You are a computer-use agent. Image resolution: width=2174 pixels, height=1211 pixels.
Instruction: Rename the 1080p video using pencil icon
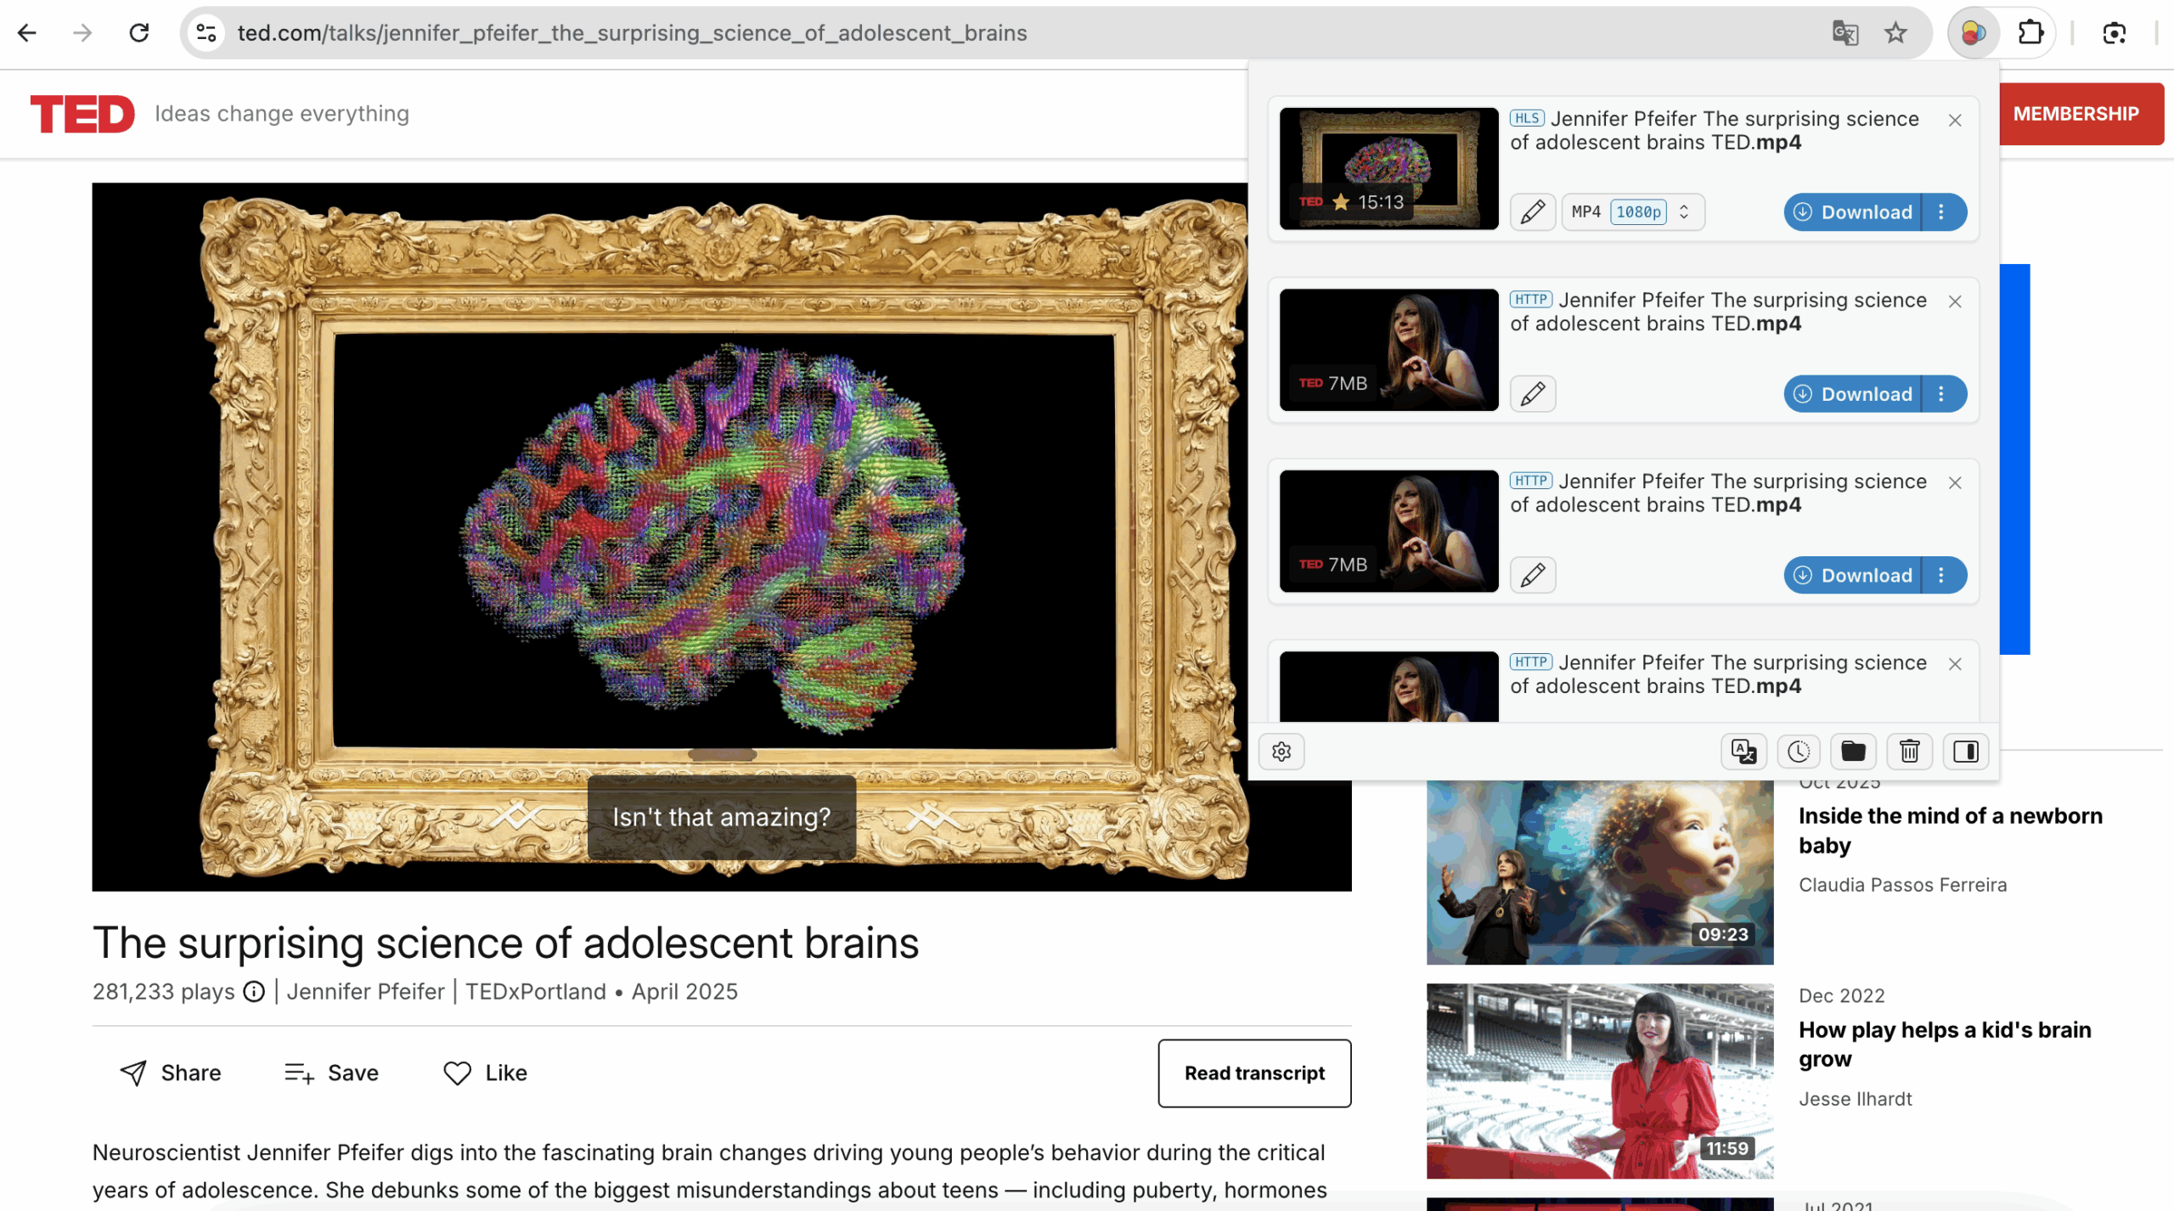(x=1532, y=212)
